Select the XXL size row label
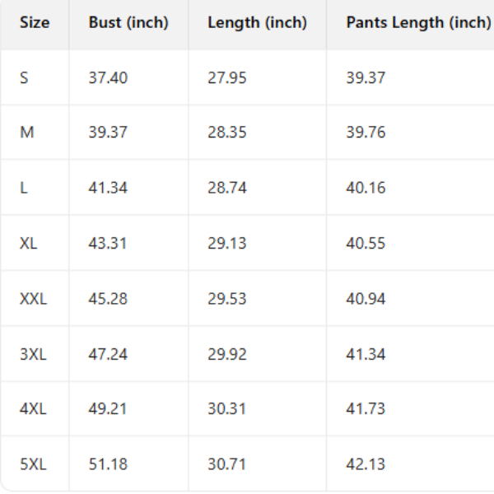Image resolution: width=494 pixels, height=494 pixels. pos(34,298)
